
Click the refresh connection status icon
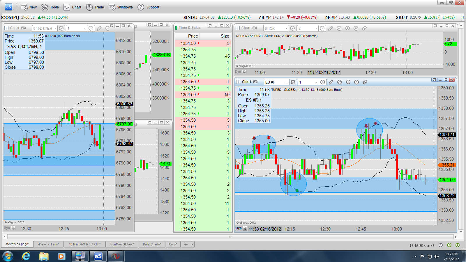(449, 245)
